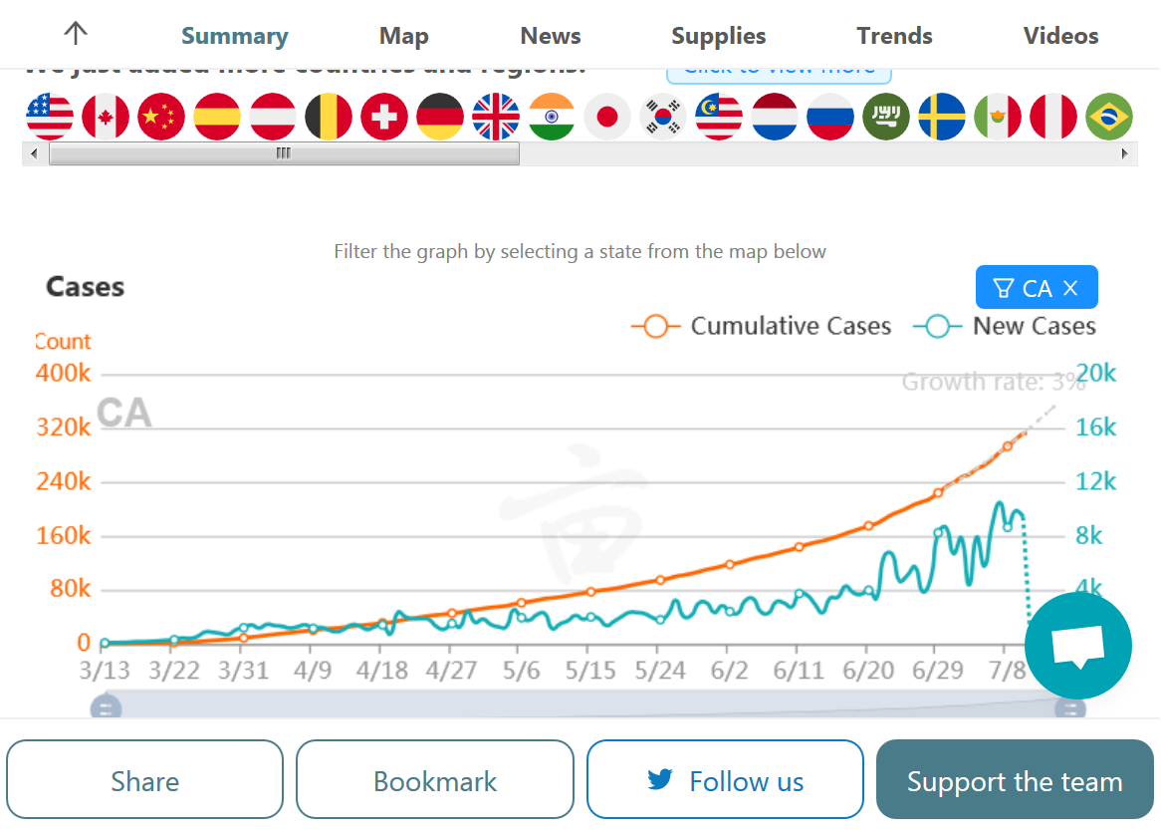Toggle the New Cases legend series
1161x839 pixels.
coord(1005,326)
